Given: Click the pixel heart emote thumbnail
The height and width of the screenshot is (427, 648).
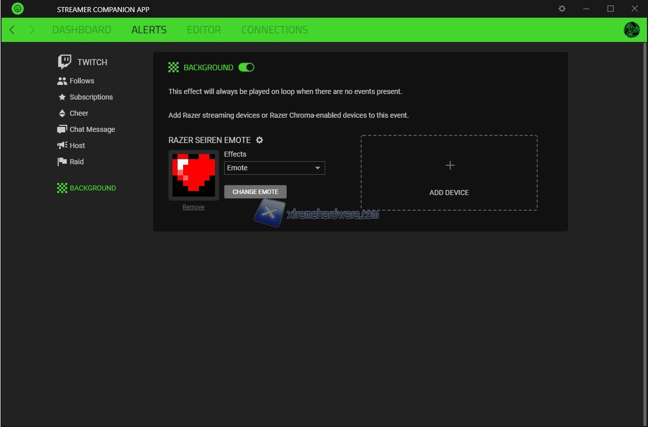Looking at the screenshot, I should pyautogui.click(x=193, y=175).
